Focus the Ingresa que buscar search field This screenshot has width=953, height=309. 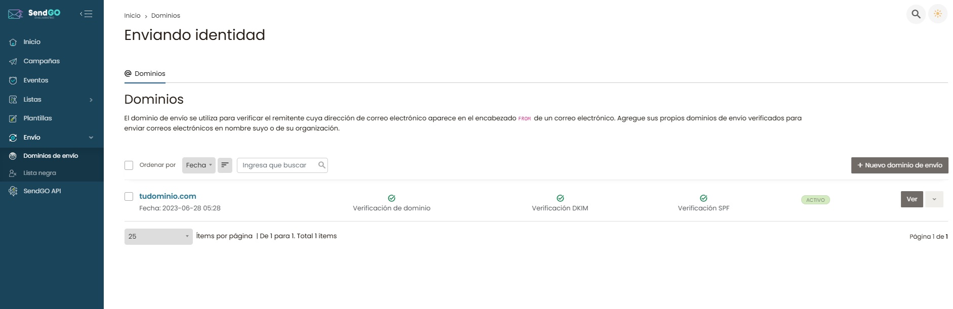click(x=282, y=165)
